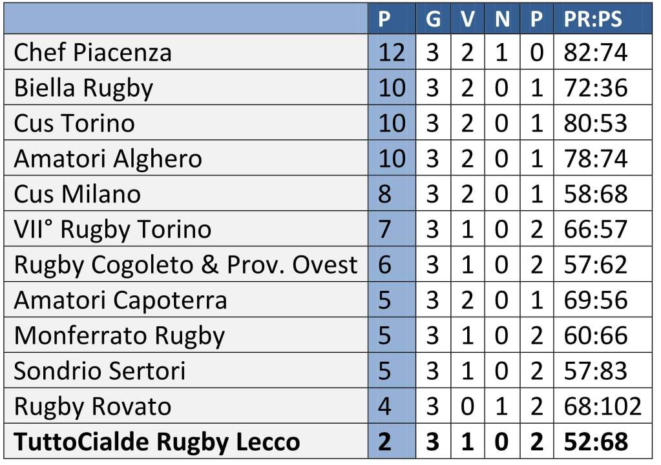Select the Amatori Alghero team name
This screenshot has width=661, height=465.
108,159
